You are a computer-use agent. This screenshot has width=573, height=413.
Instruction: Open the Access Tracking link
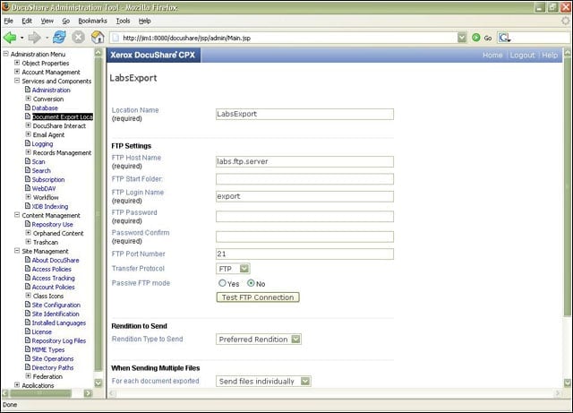54,278
